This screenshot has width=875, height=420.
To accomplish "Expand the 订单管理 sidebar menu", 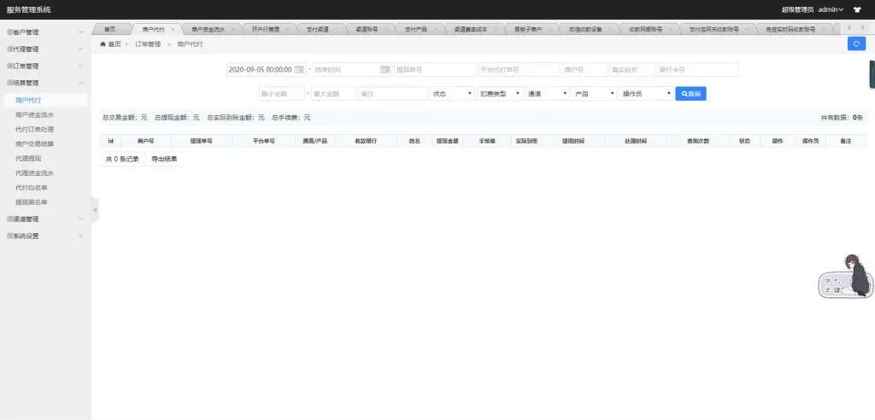I will 45,66.
